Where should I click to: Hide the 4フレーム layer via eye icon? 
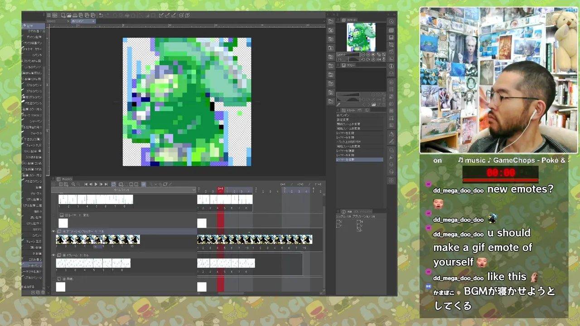pos(53,255)
